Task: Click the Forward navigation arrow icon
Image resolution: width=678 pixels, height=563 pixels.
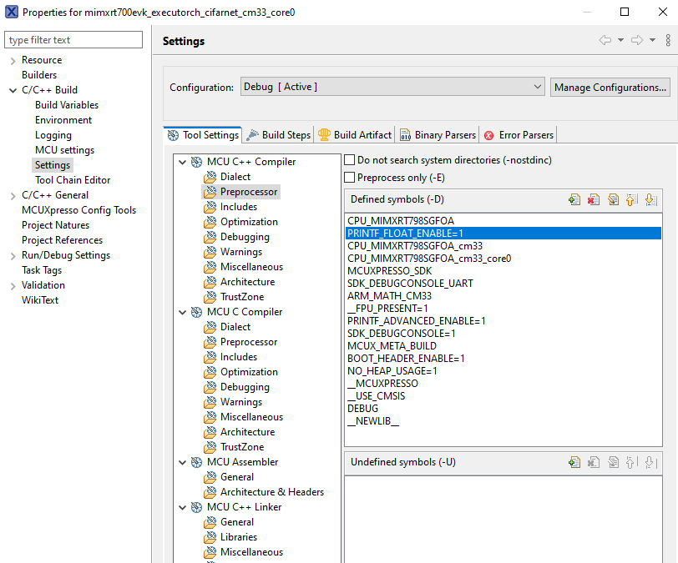Action: (637, 41)
